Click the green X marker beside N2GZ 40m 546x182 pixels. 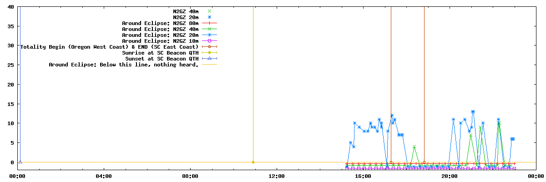209,11
